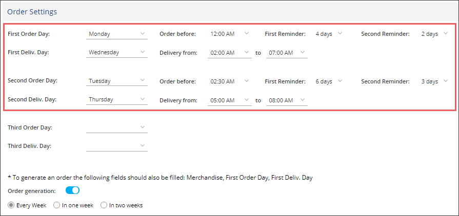Open the 05:00 AM Delivery from dropdown

point(230,100)
